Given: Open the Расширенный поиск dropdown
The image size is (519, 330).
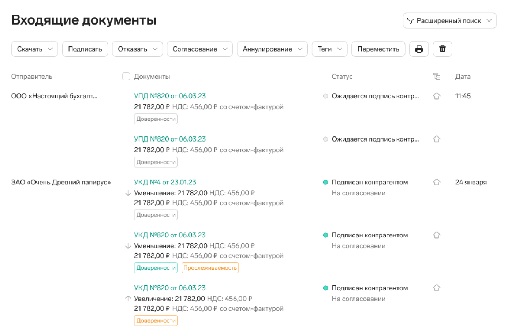Looking at the screenshot, I should point(449,20).
